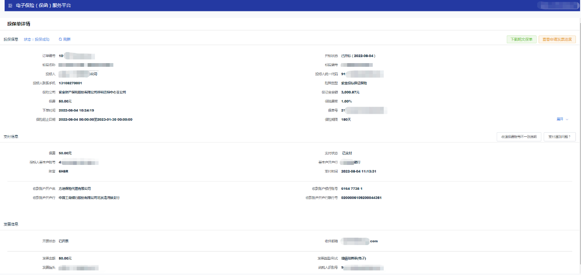Click the 支付遇到问题？ help button
581x275 pixels.
coord(560,137)
